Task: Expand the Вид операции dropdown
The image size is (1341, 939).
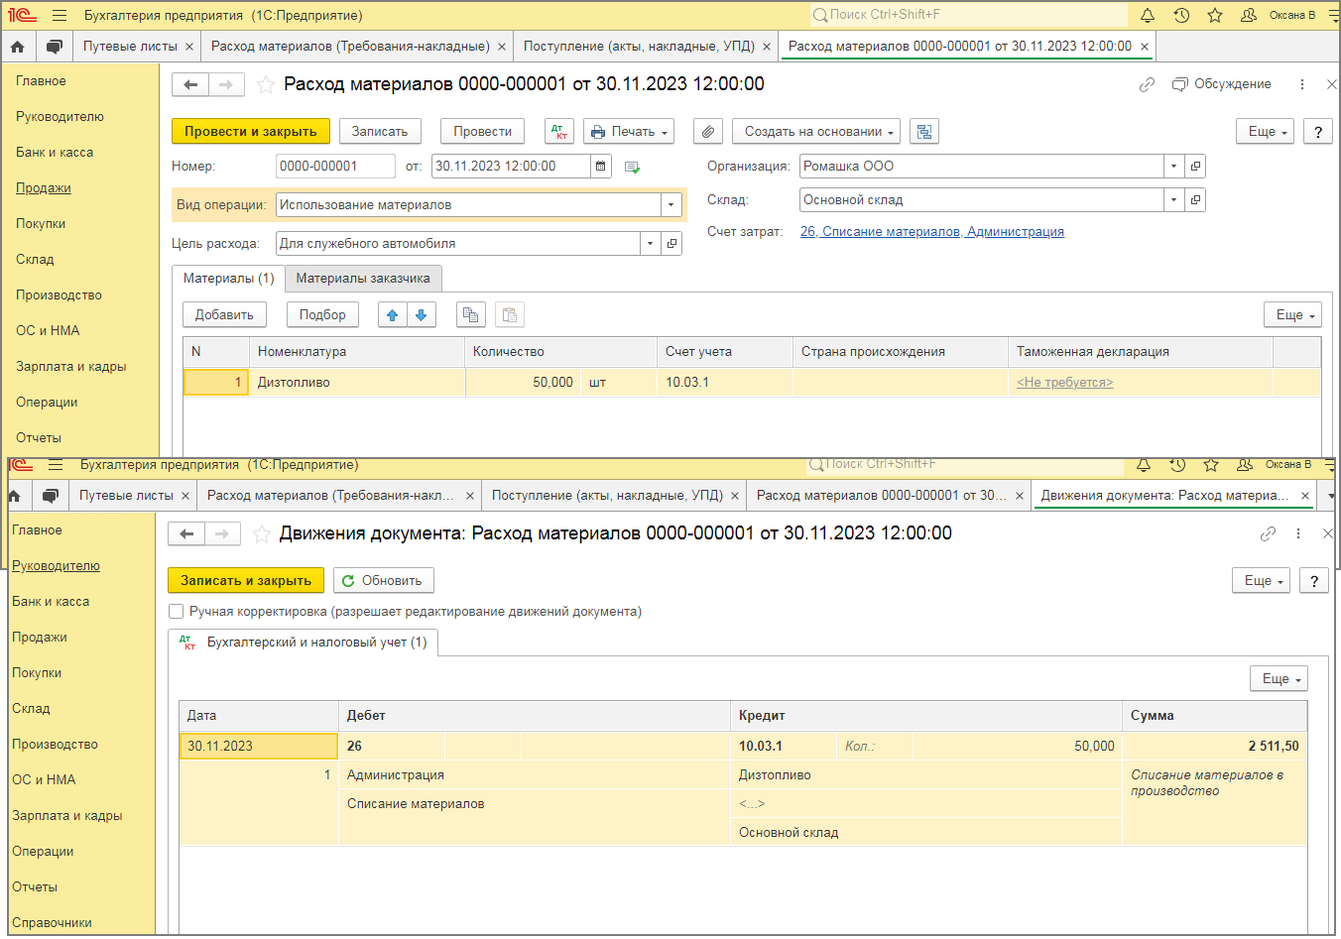Action: click(671, 205)
